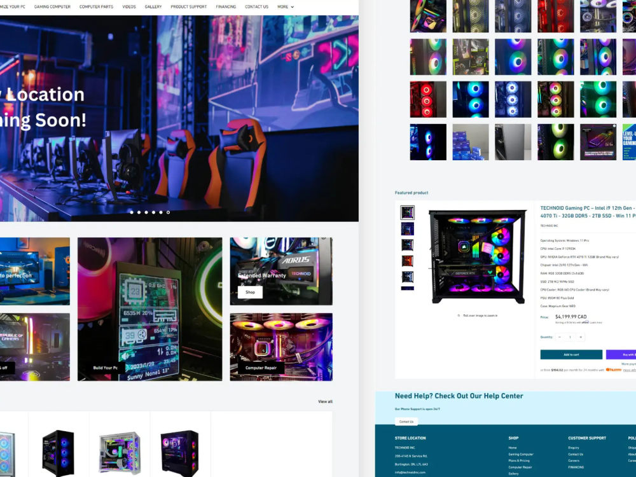
Task: Open FINANCING from the top navigation
Action: [226, 7]
